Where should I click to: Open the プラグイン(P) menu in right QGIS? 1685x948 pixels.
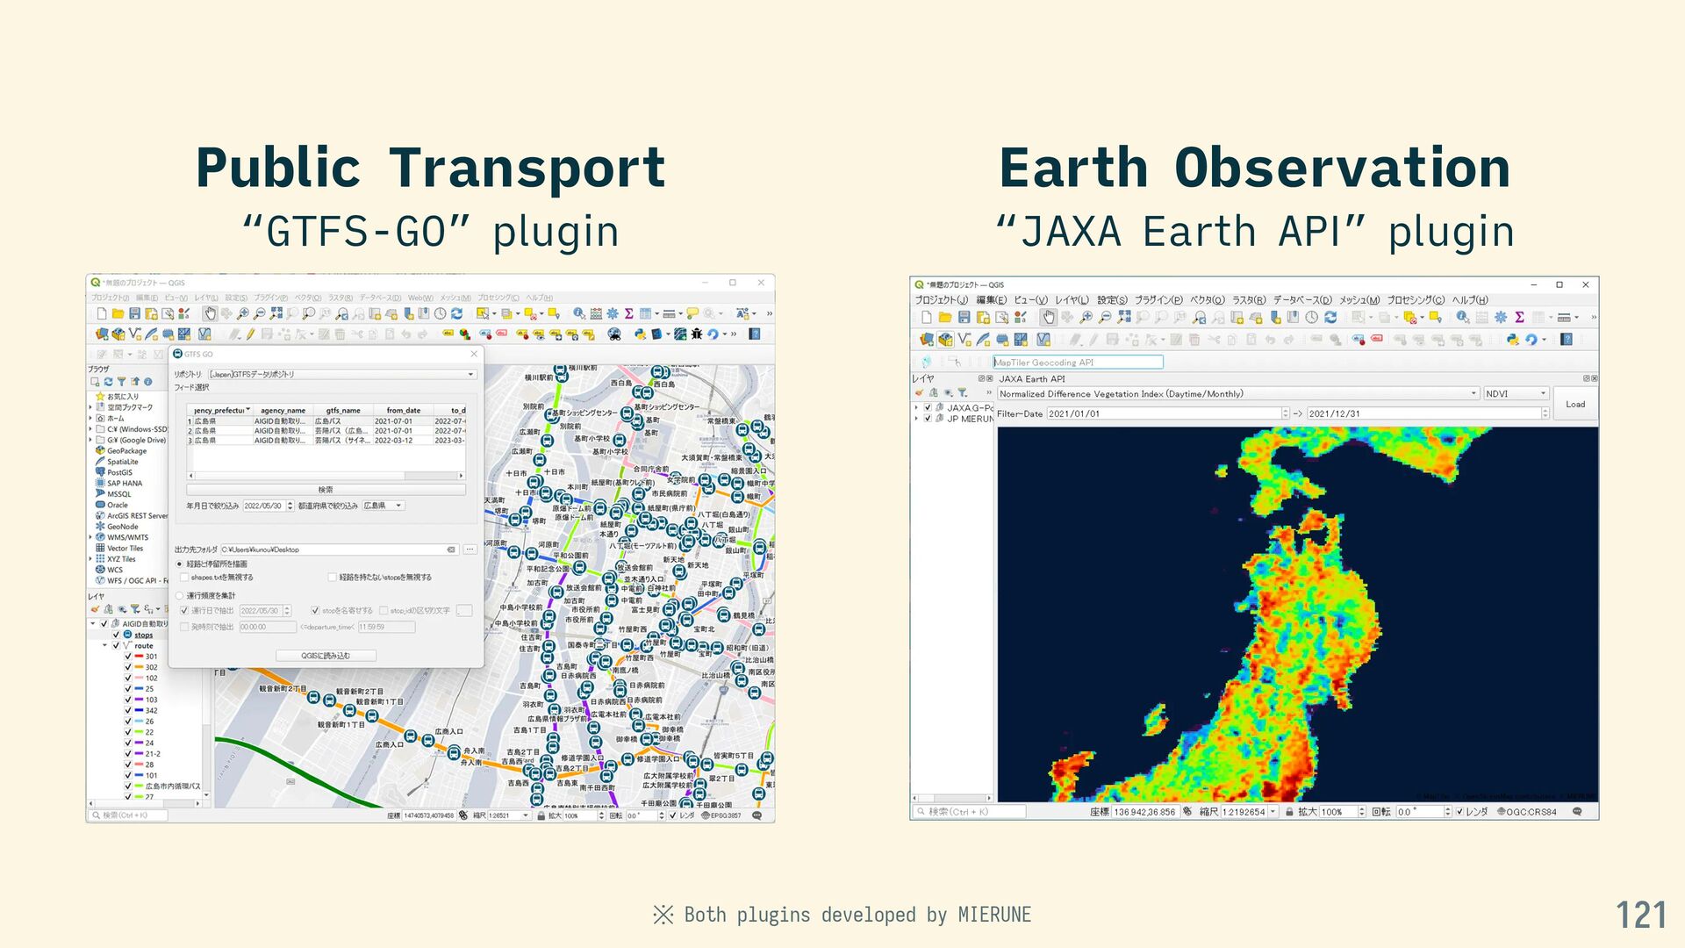pyautogui.click(x=1158, y=300)
